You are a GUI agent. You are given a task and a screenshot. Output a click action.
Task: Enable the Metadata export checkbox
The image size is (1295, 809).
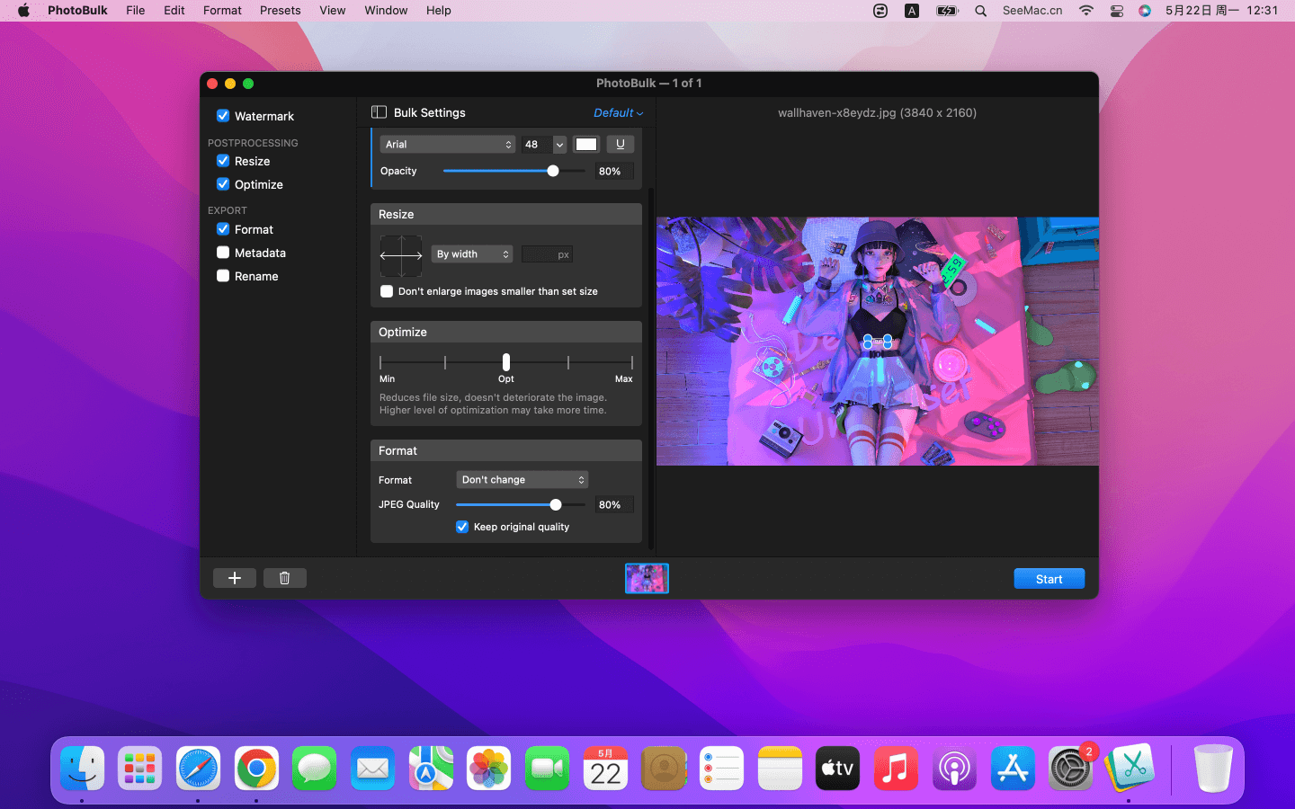(223, 253)
